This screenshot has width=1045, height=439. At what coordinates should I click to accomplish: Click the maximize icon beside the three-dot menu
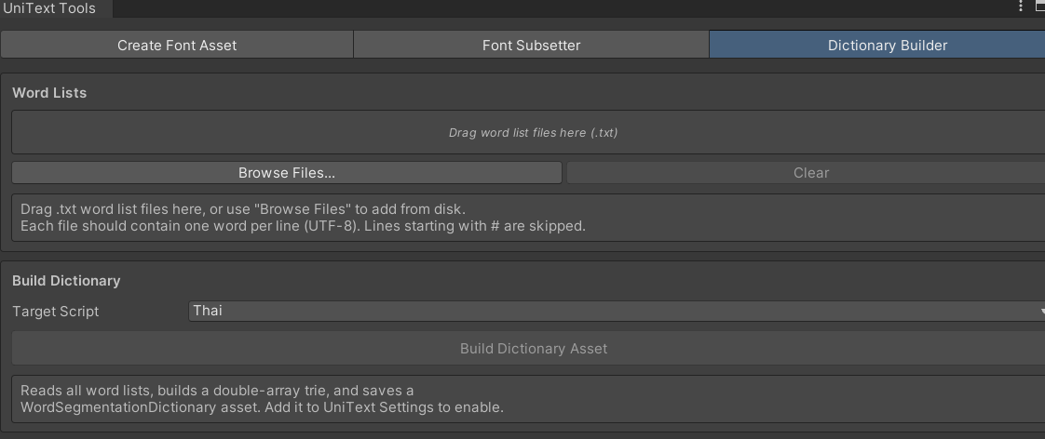[x=1040, y=7]
